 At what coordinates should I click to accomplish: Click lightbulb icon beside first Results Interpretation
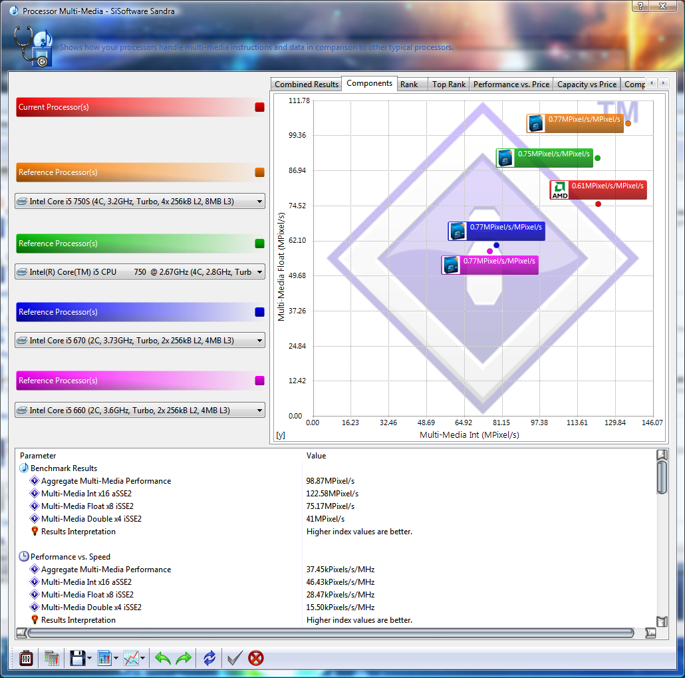(x=35, y=532)
